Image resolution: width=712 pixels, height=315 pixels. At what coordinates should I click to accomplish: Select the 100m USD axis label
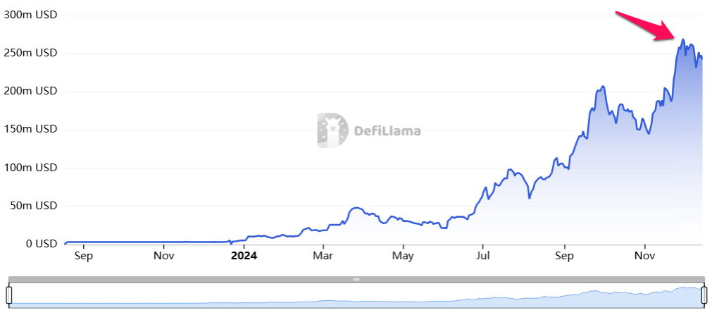click(x=30, y=168)
